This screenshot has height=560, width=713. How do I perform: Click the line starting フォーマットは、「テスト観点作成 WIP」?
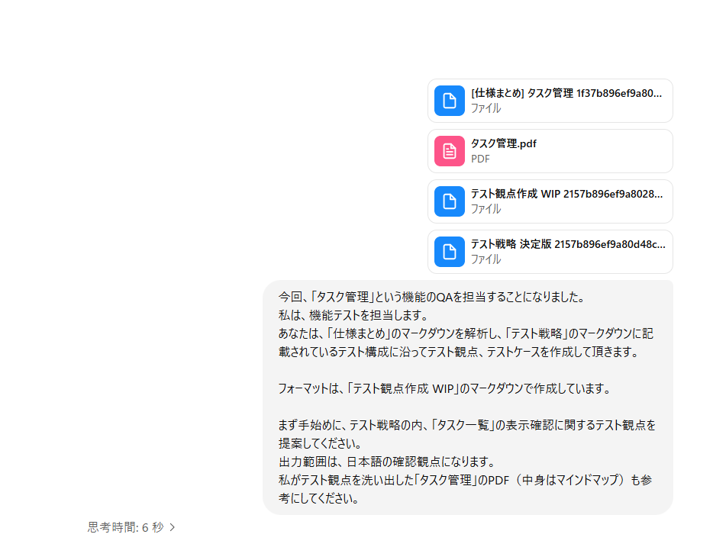click(x=445, y=388)
